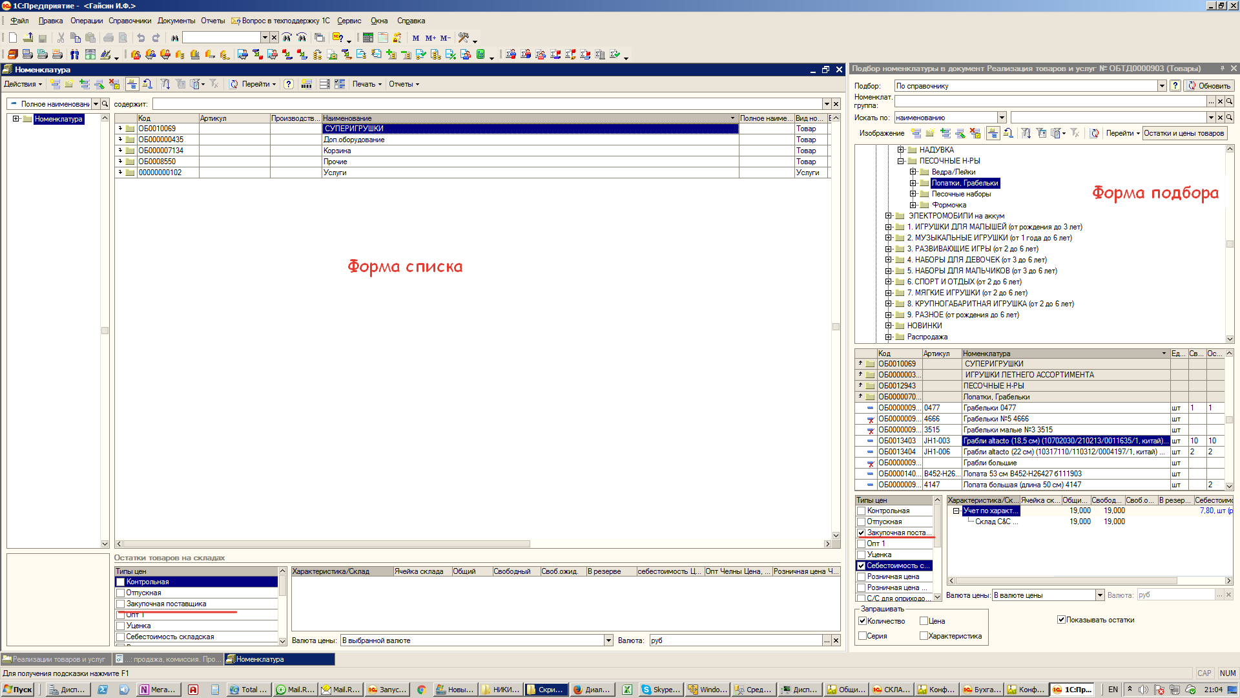The width and height of the screenshot is (1240, 698).
Task: Toggle Показывать остатки checkbox
Action: tap(1061, 619)
